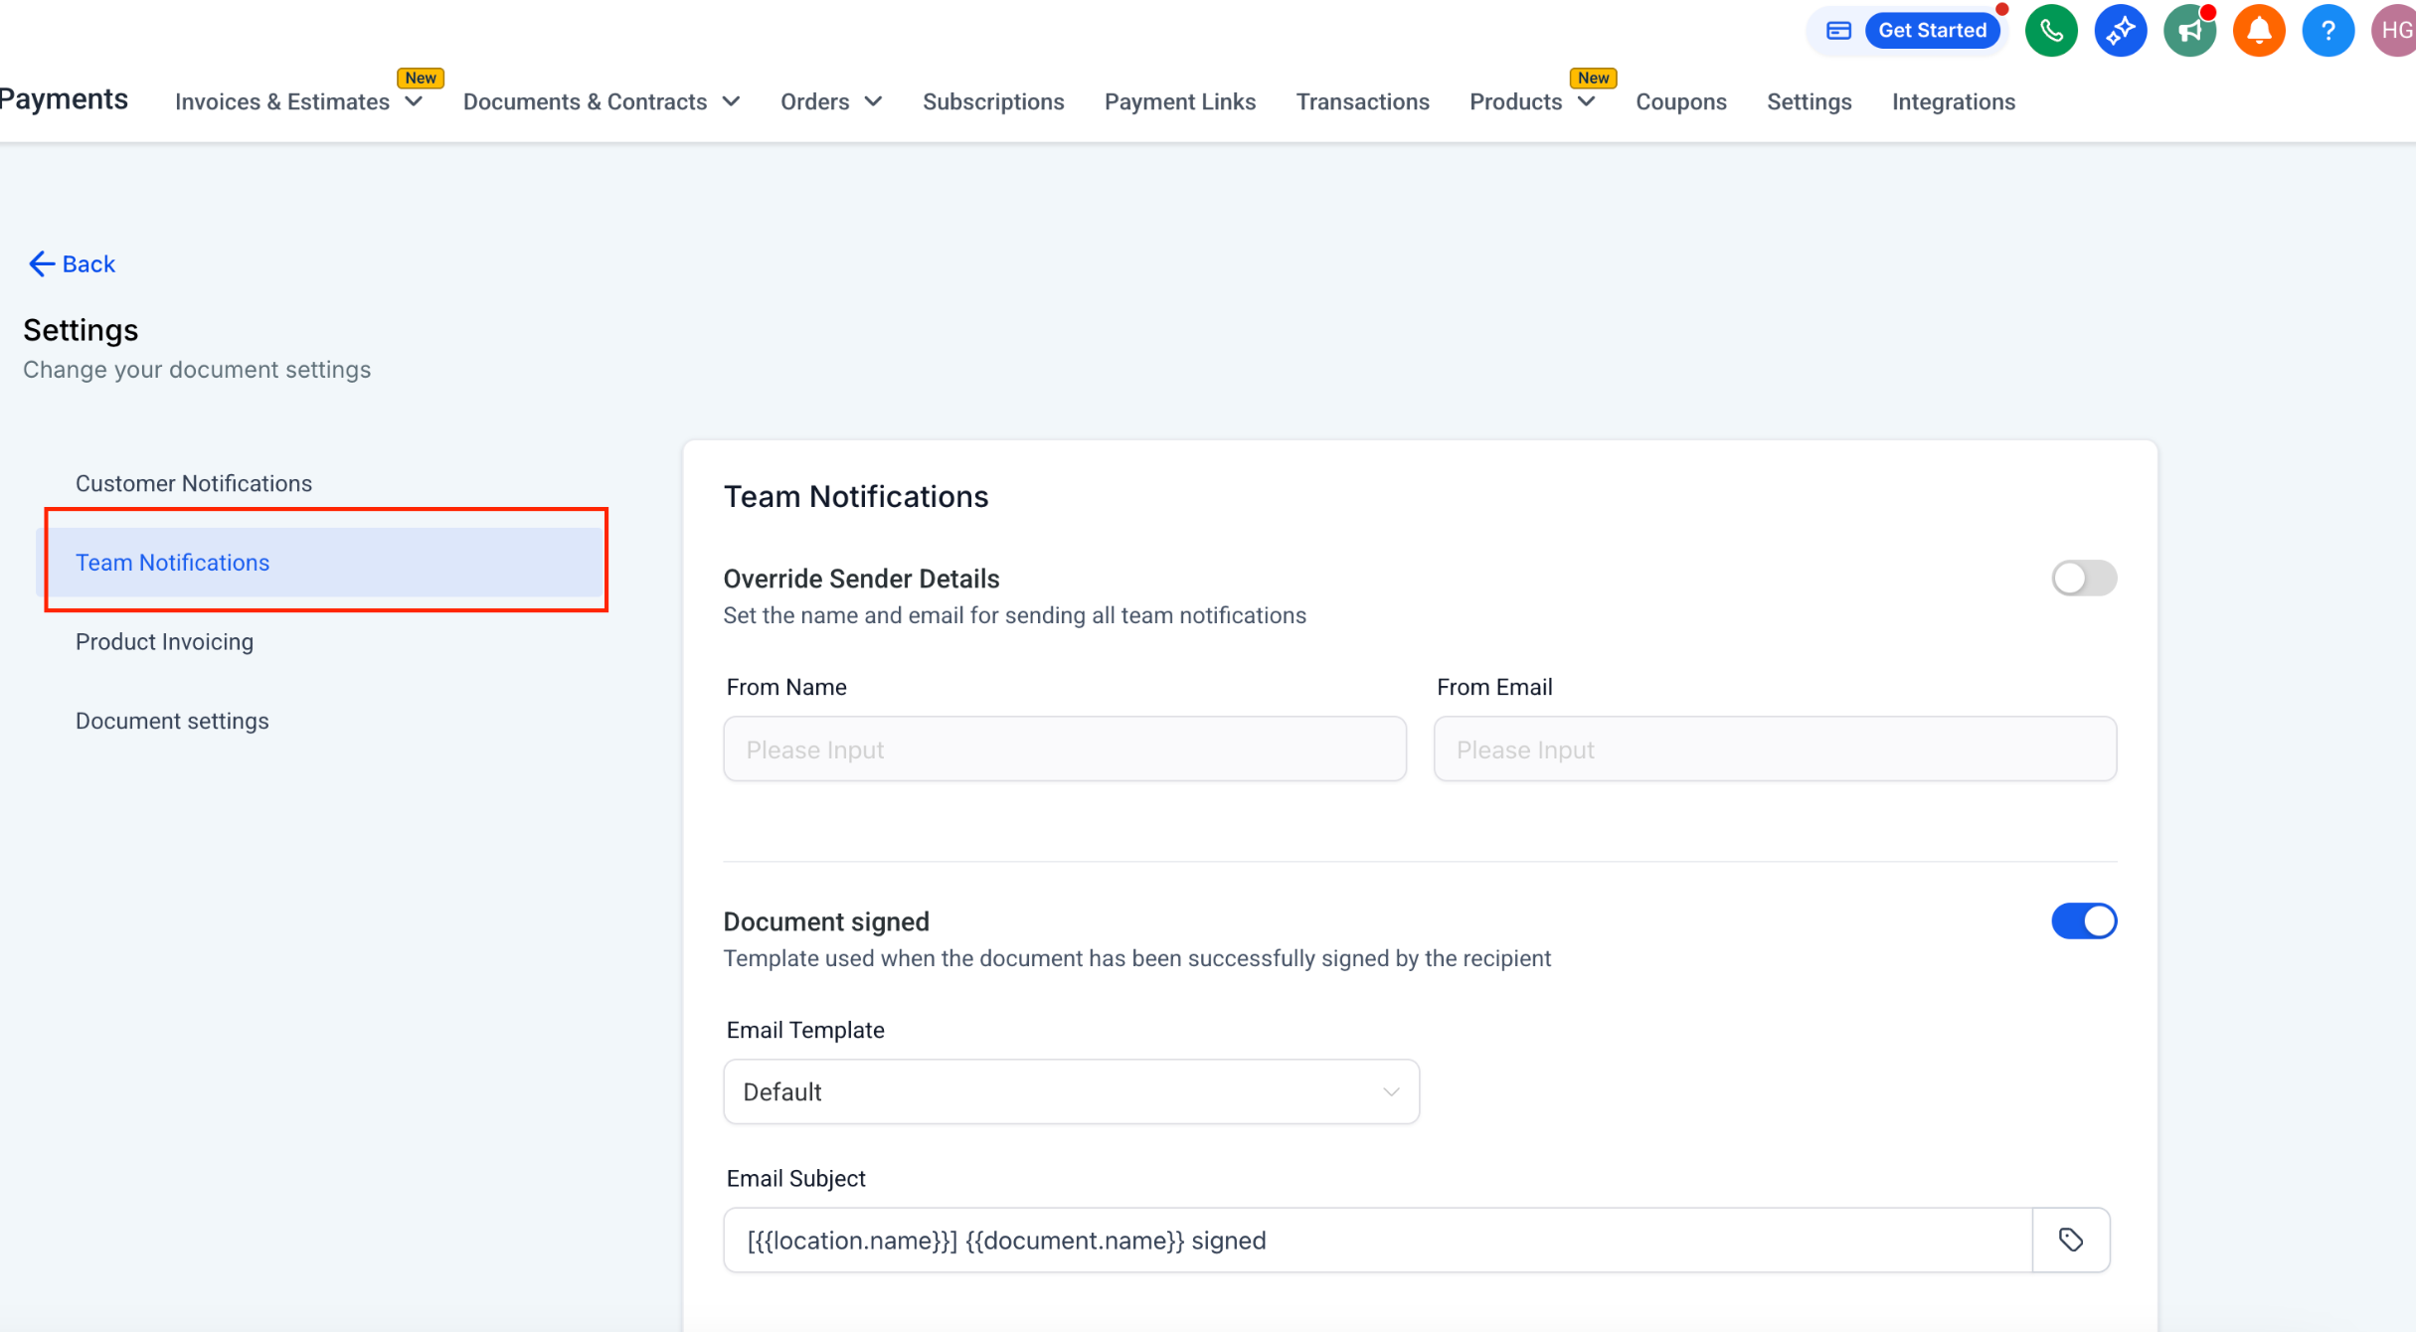This screenshot has height=1332, width=2416.
Task: Open the megaphone announcements icon
Action: coord(2189,31)
